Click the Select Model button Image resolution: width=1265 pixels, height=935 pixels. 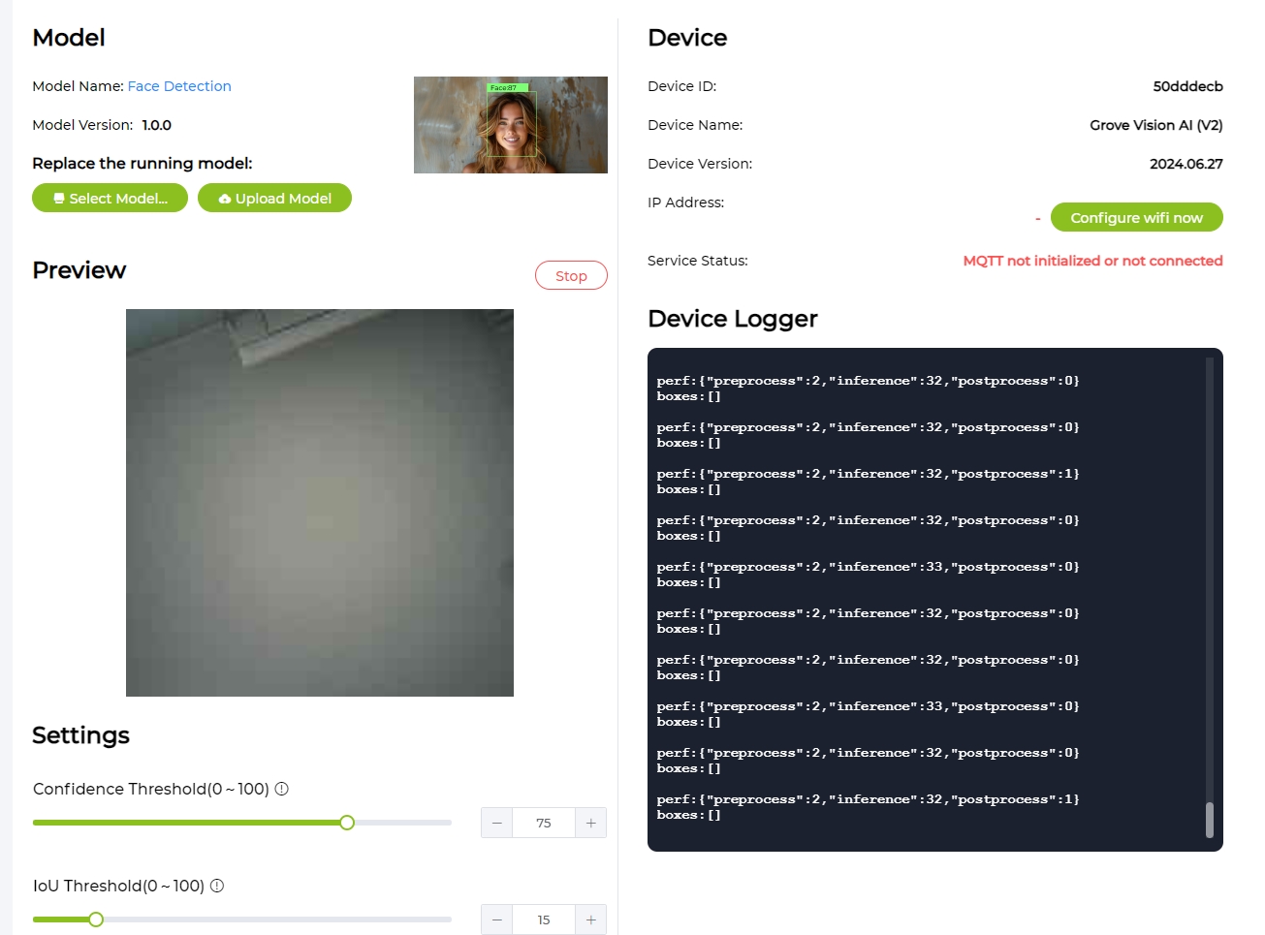coord(110,199)
